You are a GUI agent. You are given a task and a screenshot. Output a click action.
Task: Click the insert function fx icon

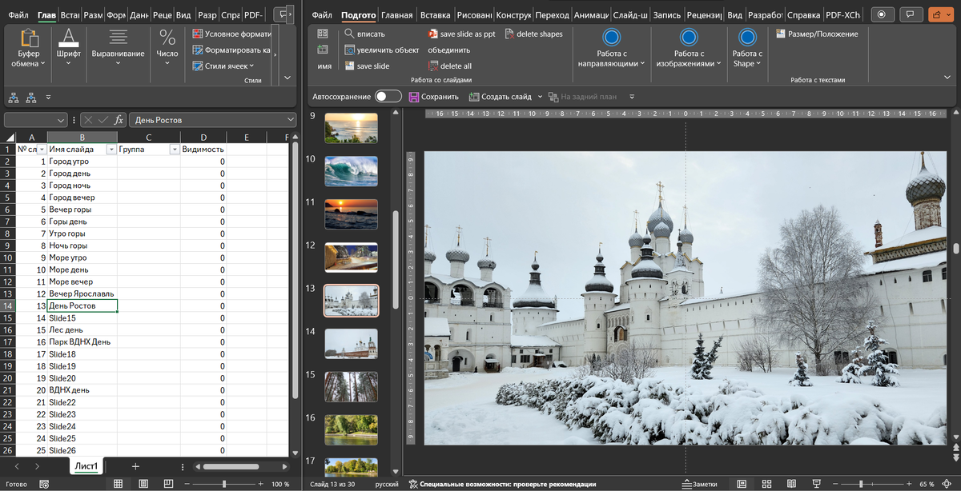click(x=119, y=120)
